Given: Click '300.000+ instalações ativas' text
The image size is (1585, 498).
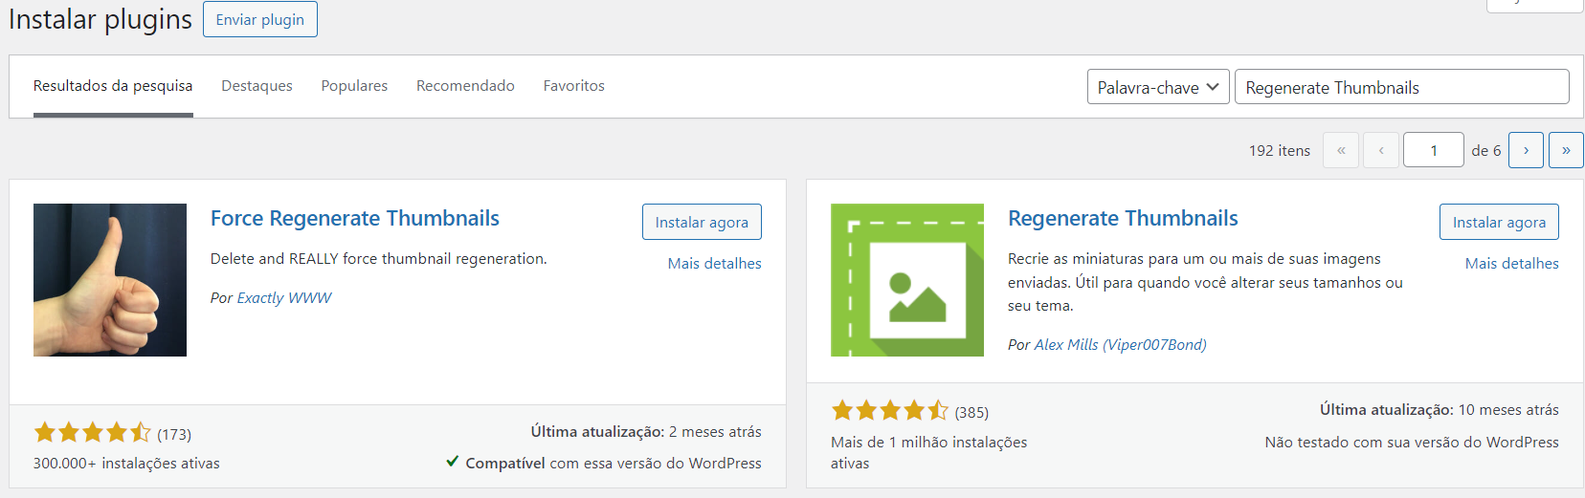Looking at the screenshot, I should (126, 464).
